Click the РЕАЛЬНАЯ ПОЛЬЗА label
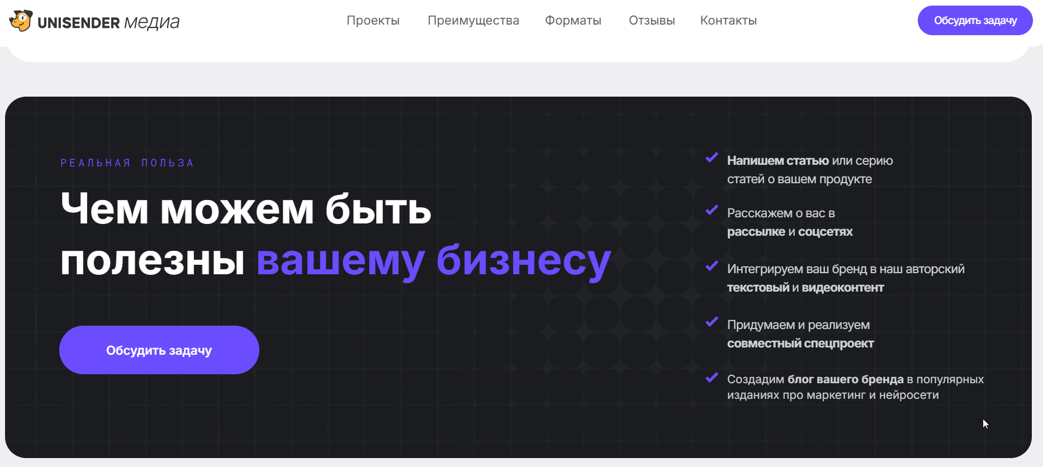The width and height of the screenshot is (1043, 467). 127,163
